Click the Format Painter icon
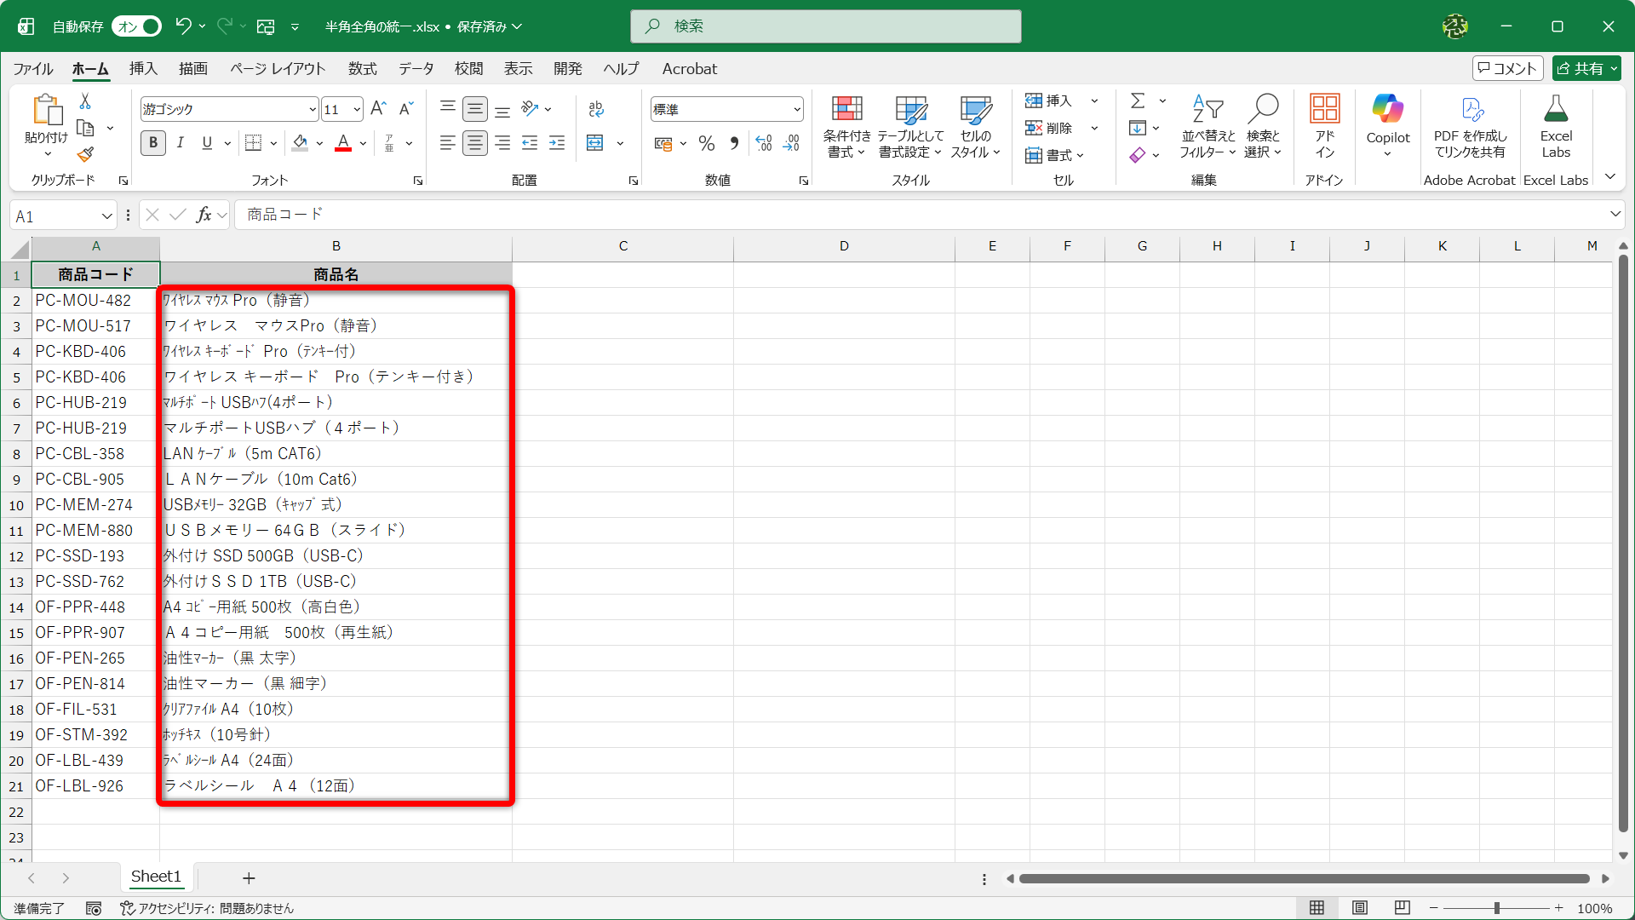The height and width of the screenshot is (920, 1635). coord(85,155)
